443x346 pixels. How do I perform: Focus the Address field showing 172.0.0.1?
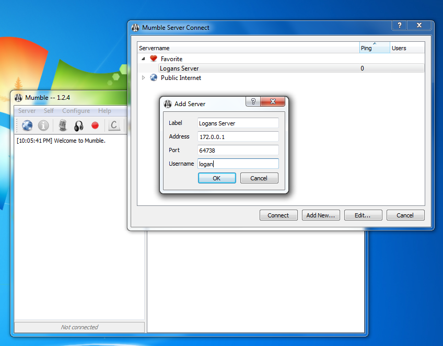(238, 136)
